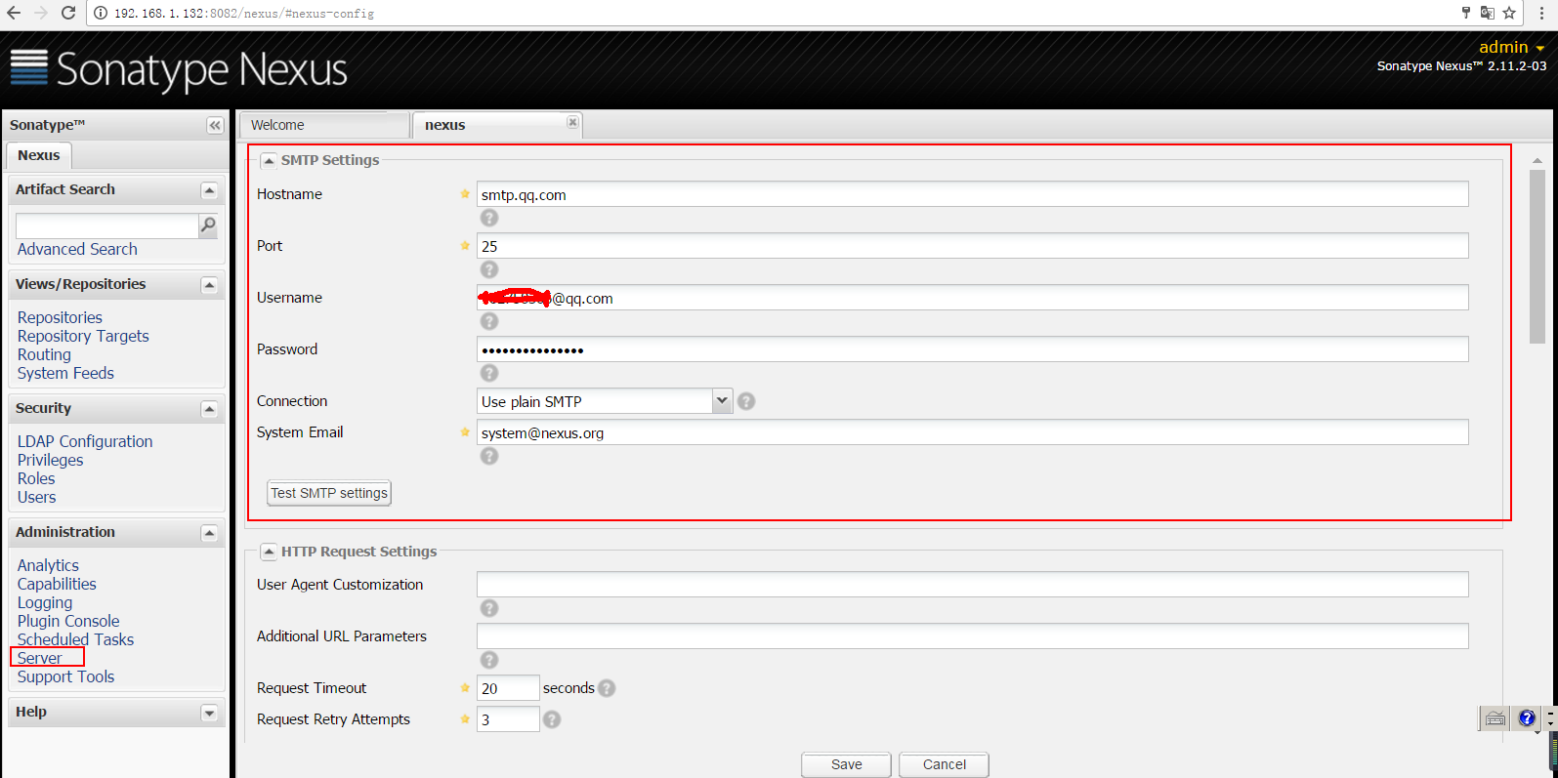Show help for Request Retry Attempts
Image resolution: width=1558 pixels, height=778 pixels.
coord(552,719)
